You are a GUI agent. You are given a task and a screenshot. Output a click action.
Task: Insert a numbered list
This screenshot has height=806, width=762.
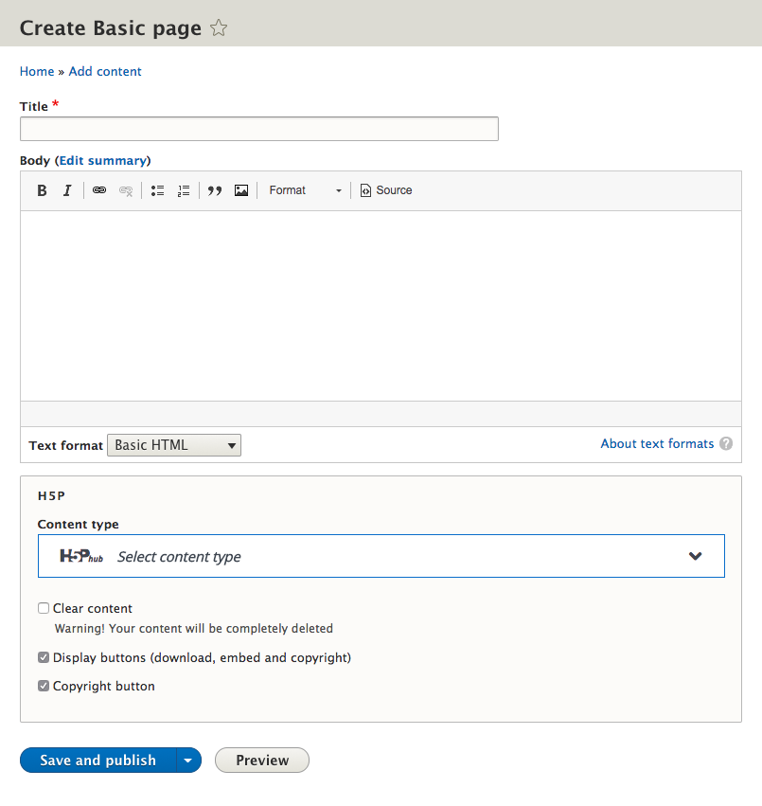184,190
